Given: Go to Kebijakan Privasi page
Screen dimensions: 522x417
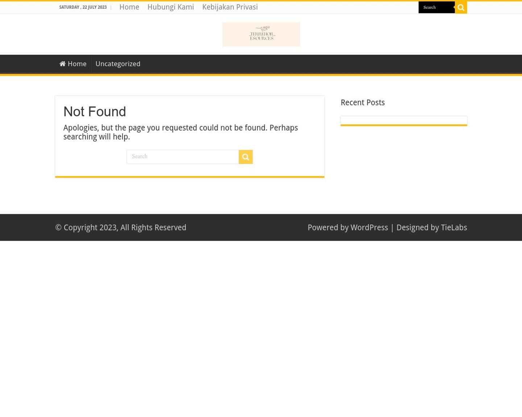Looking at the screenshot, I should tap(230, 7).
